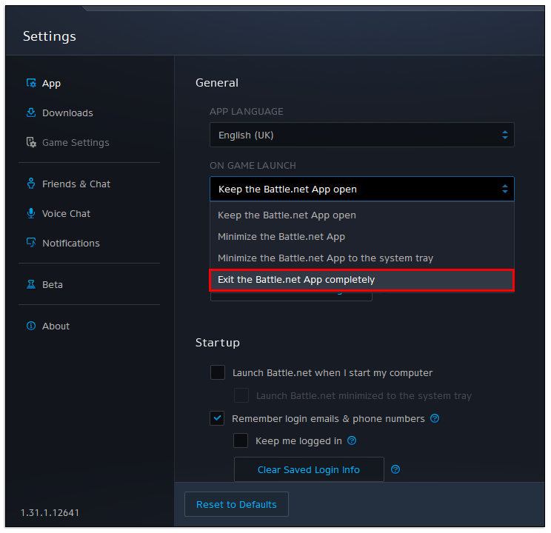Image resolution: width=551 pixels, height=533 pixels.
Task: Open the Downloads settings tab
Action: click(x=67, y=113)
